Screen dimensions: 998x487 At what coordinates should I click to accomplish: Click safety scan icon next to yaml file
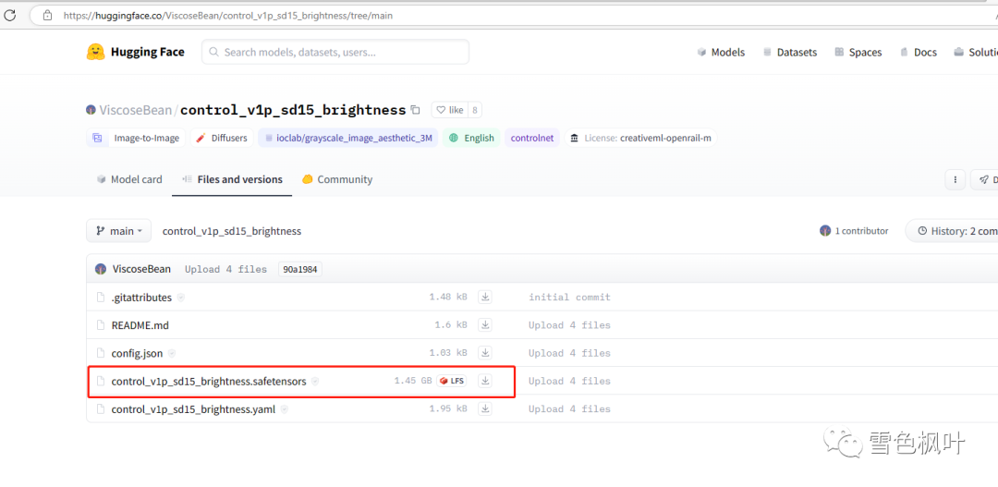pos(285,409)
